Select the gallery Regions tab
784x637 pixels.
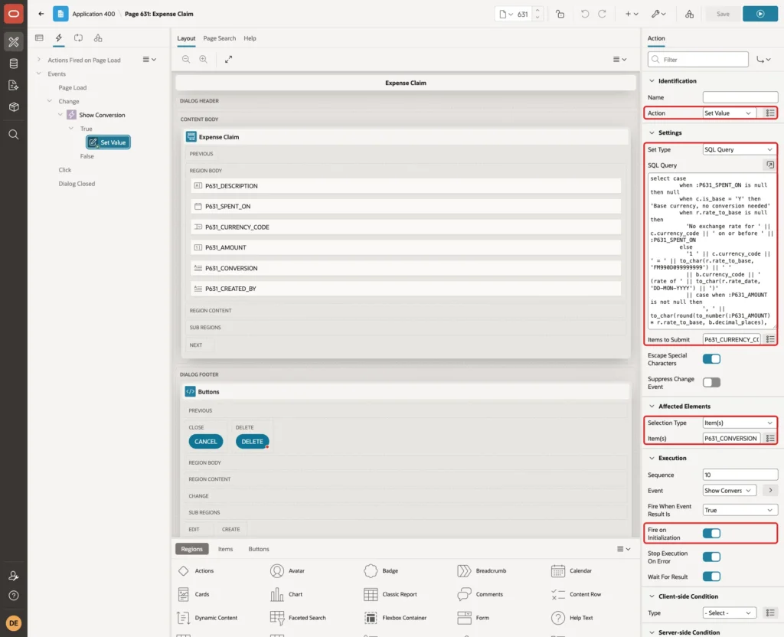(192, 549)
